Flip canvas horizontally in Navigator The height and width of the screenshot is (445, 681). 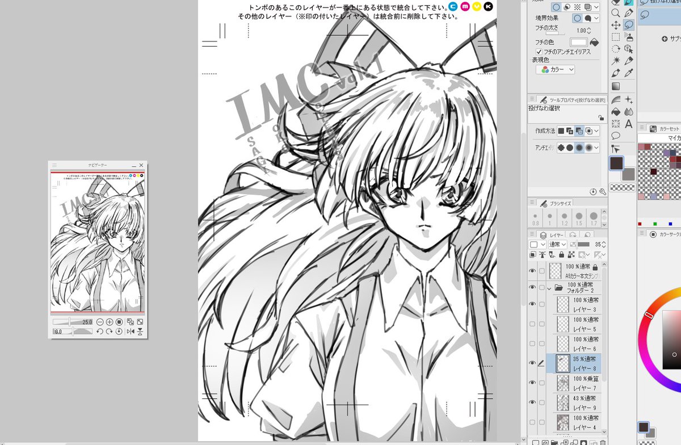131,331
